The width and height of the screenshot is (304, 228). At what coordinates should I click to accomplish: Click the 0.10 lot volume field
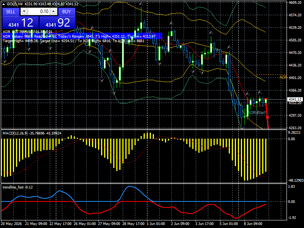tap(39, 11)
